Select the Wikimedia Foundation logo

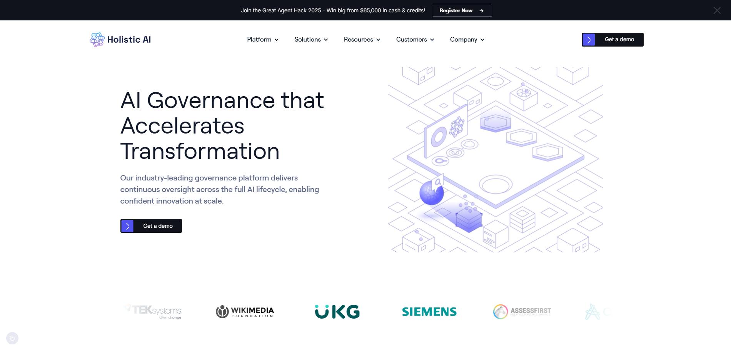pyautogui.click(x=245, y=312)
